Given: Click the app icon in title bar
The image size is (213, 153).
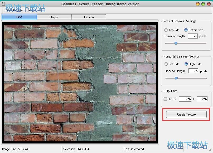Looking at the screenshot, I should pyautogui.click(x=3, y=4).
